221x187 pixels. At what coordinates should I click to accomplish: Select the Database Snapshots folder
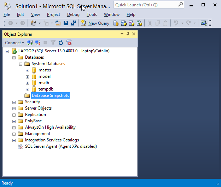50,95
